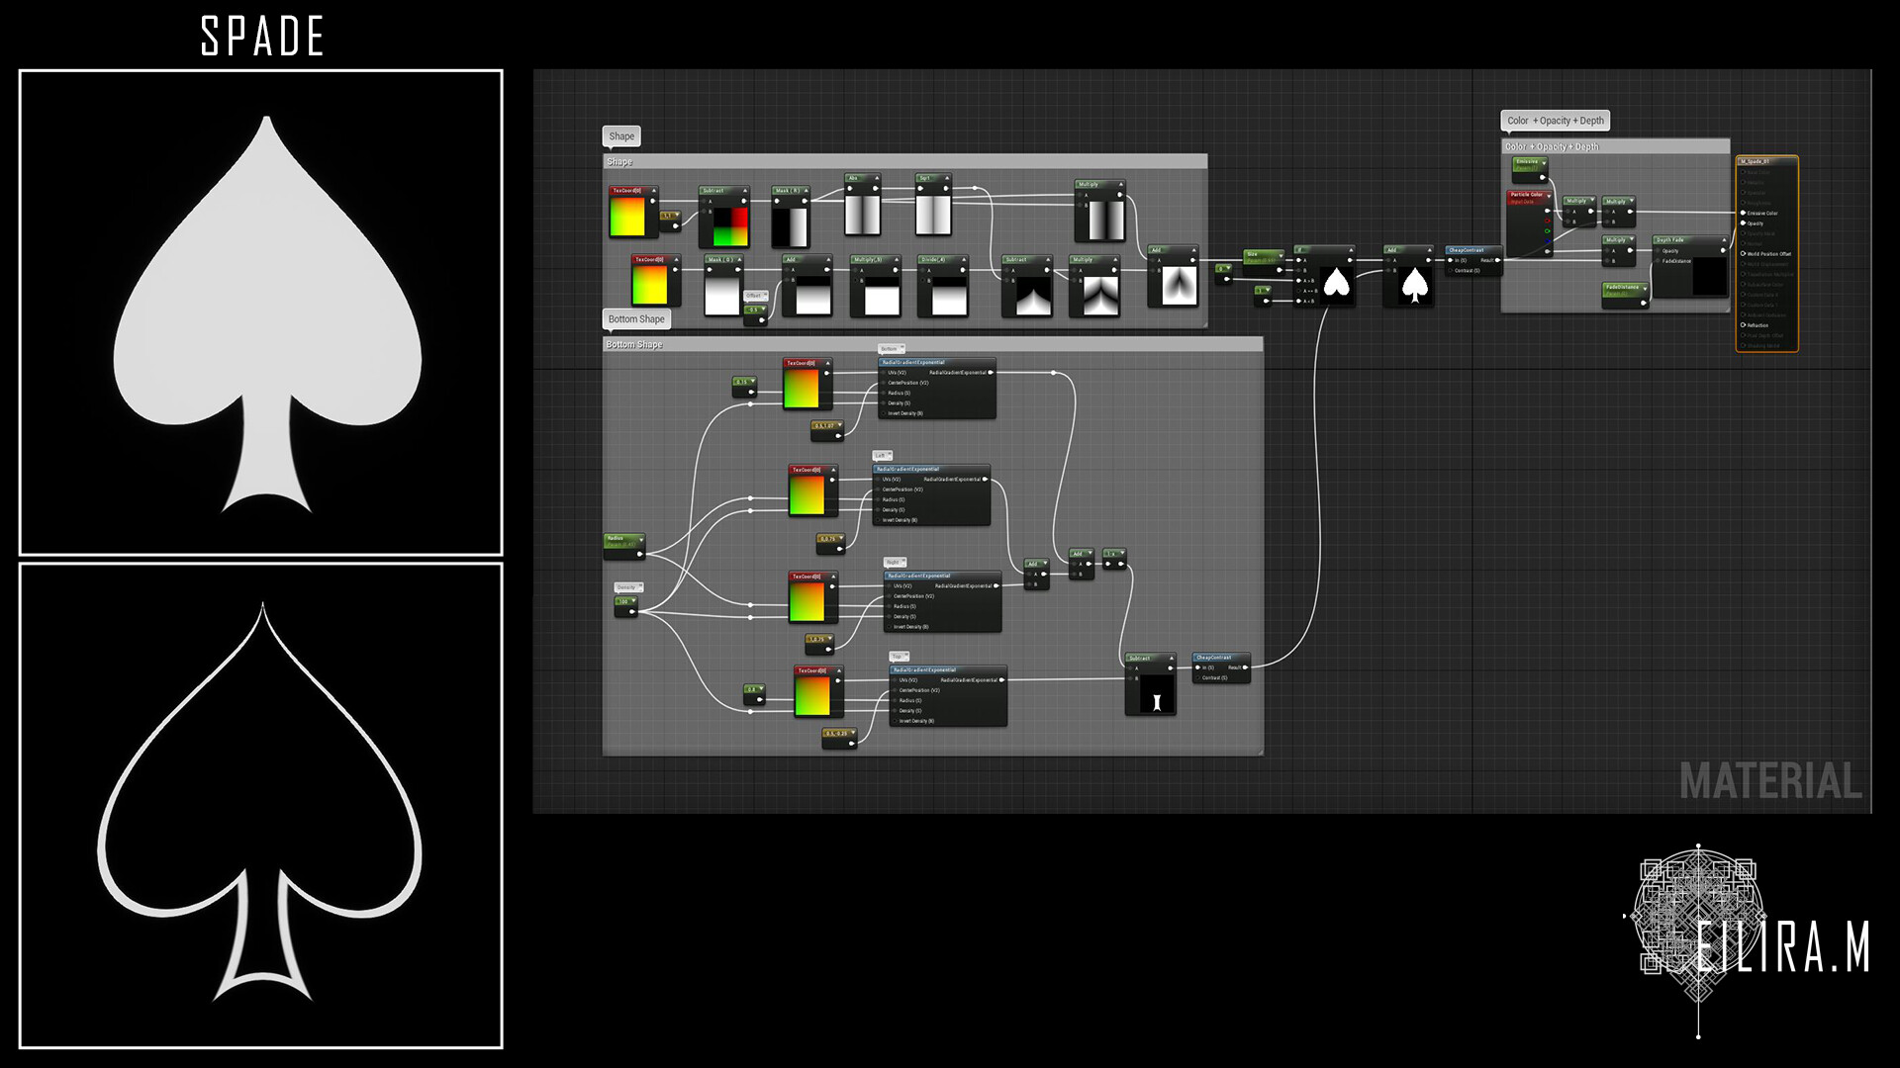Image resolution: width=1900 pixels, height=1068 pixels.
Task: Click top-row TexCoord gradient preview swatch
Action: tap(627, 217)
